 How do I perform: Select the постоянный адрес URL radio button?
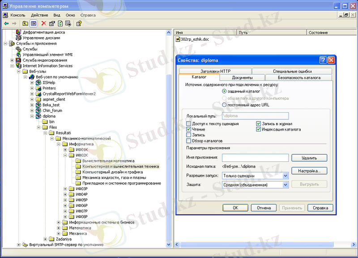[224, 105]
